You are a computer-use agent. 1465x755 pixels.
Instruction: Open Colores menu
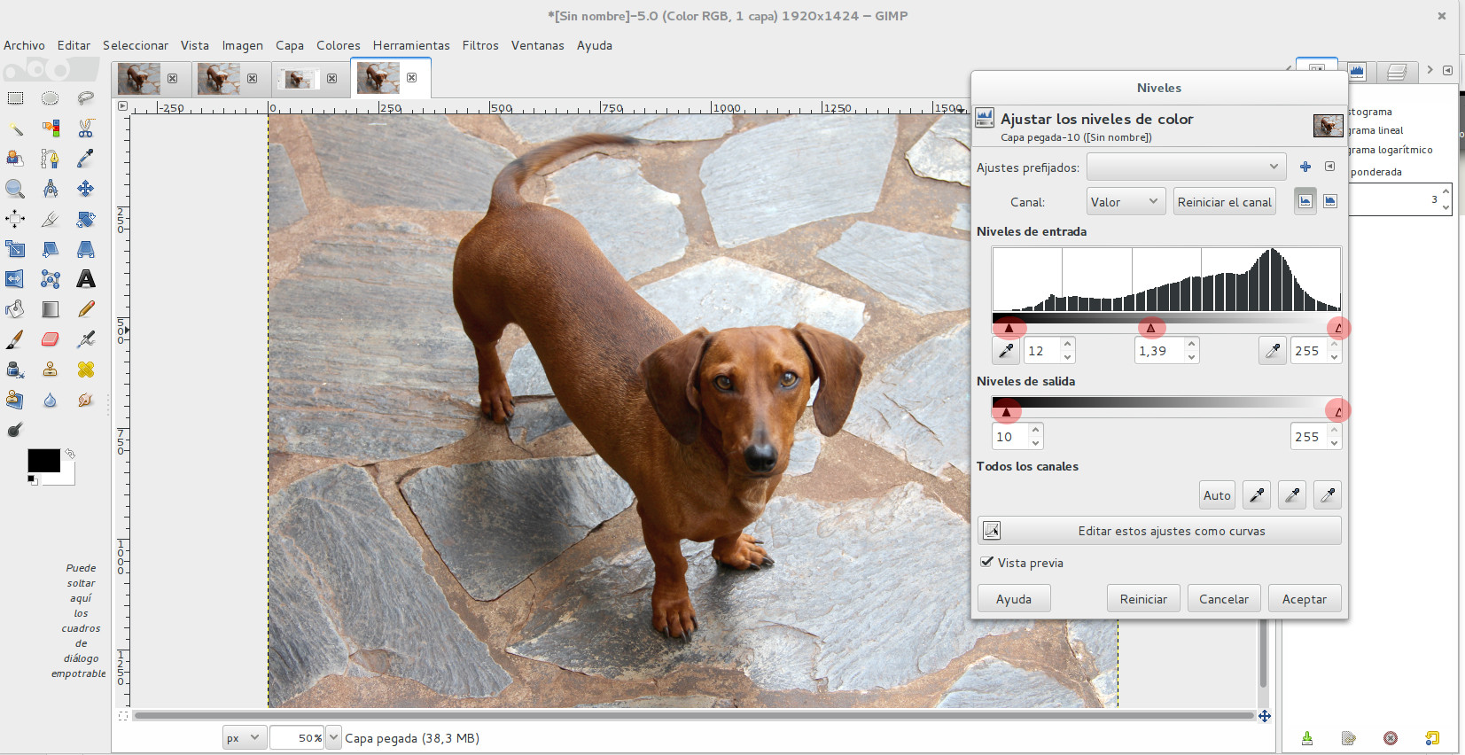[x=339, y=45]
